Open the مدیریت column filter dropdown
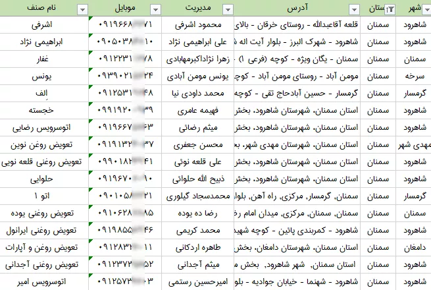Image resolution: width=431 pixels, height=290 pixels. tap(228, 10)
